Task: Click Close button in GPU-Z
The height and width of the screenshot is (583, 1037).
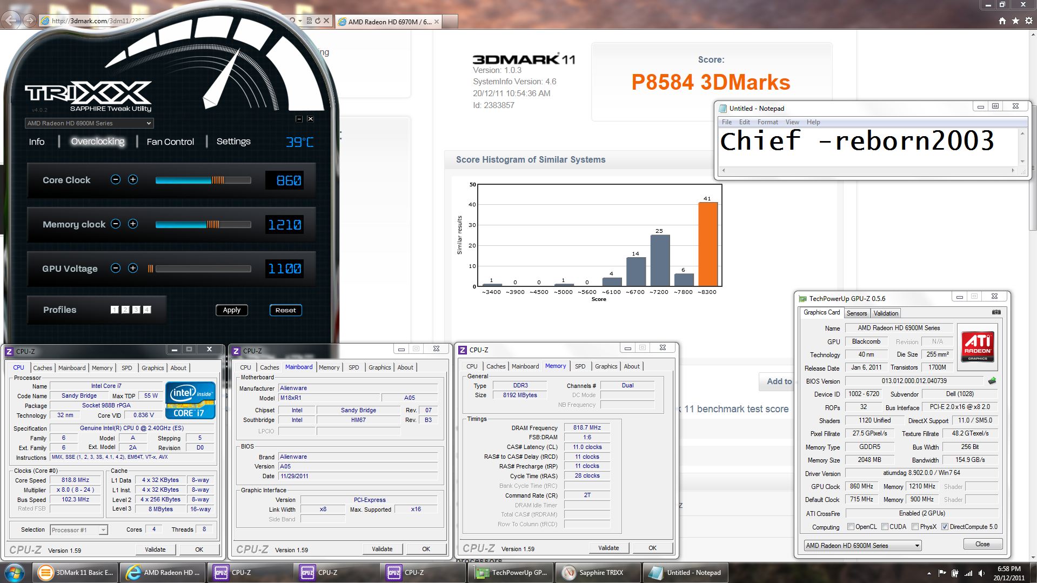Action: 982,544
